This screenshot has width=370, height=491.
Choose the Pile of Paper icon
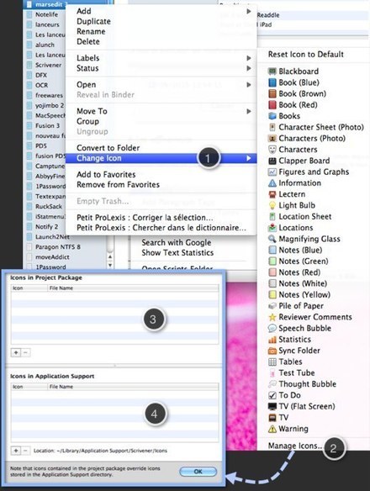tap(296, 306)
